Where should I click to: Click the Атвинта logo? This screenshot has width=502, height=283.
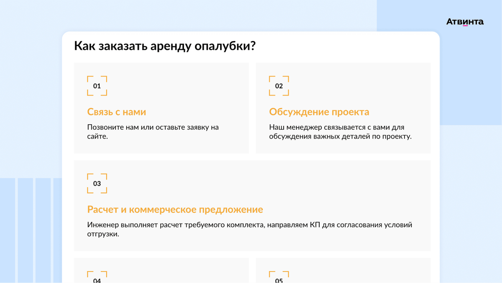[464, 21]
